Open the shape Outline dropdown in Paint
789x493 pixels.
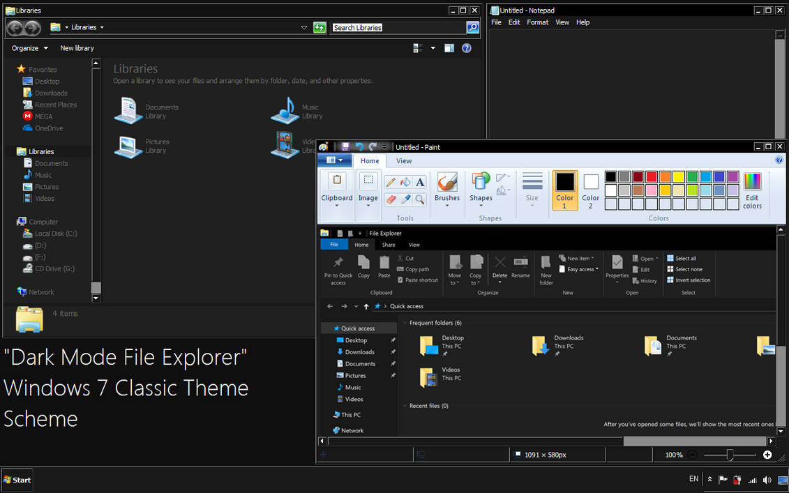[503, 178]
